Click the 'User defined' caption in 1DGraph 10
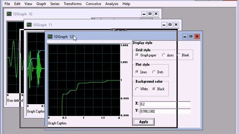Viewport: 239px width, 134px height. 15,100
